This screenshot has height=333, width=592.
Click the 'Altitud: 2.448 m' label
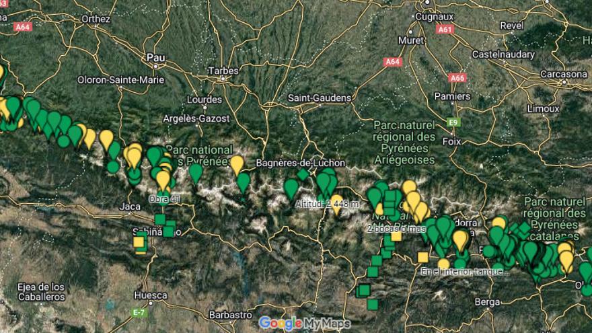tap(327, 205)
